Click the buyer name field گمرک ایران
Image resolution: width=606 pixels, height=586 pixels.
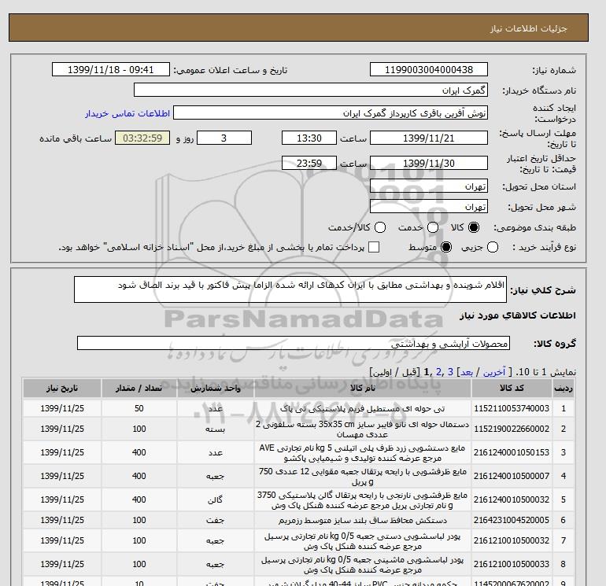(311, 90)
